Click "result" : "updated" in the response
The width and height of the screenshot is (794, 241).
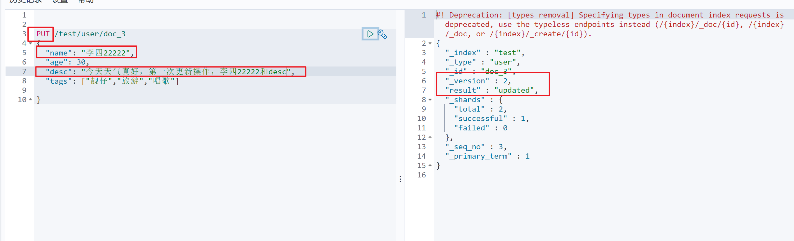click(x=491, y=90)
